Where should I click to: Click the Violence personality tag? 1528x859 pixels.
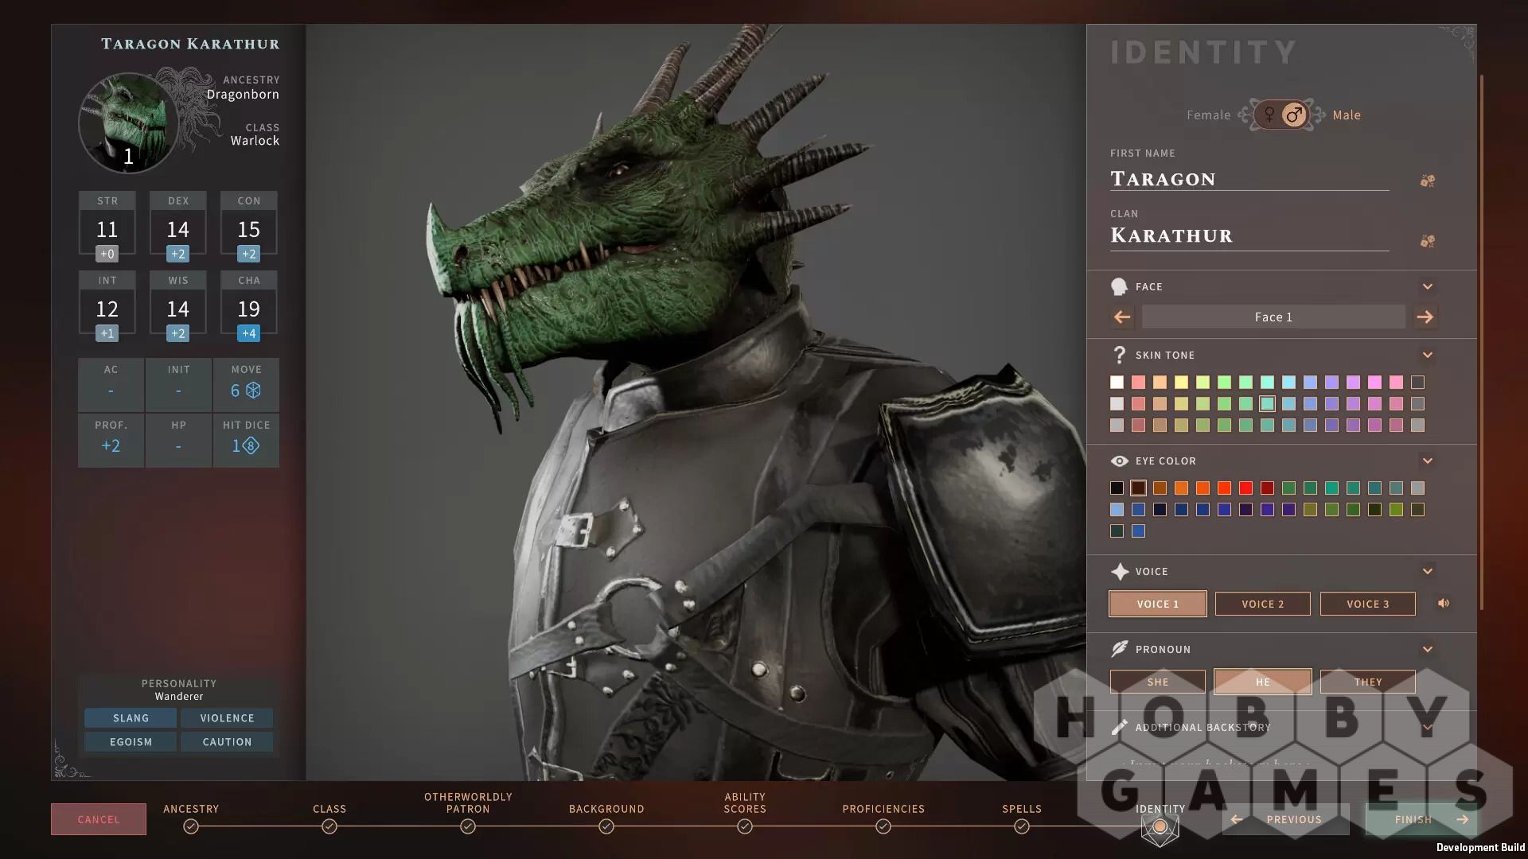tap(227, 718)
